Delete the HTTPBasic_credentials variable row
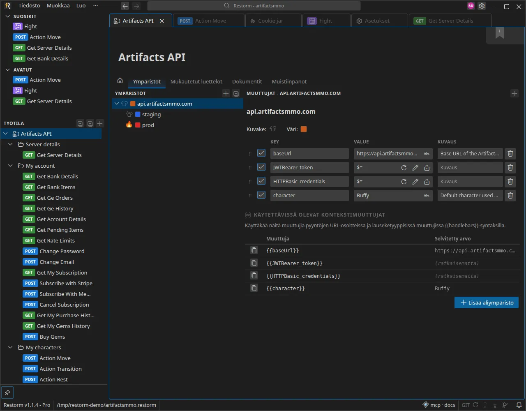The image size is (526, 411). [x=510, y=181]
